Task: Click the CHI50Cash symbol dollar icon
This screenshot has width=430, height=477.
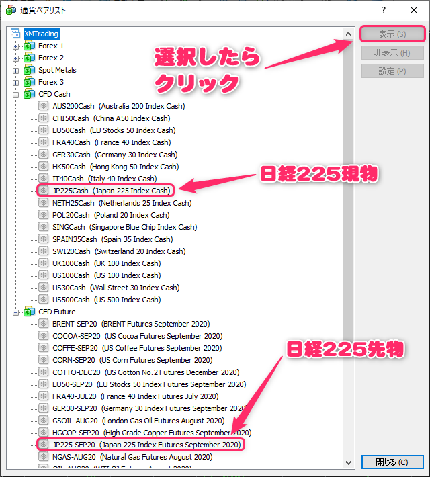Action: pyautogui.click(x=44, y=118)
